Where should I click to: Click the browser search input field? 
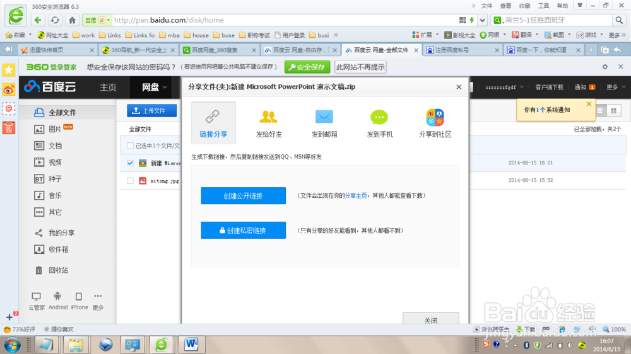pyautogui.click(x=557, y=20)
